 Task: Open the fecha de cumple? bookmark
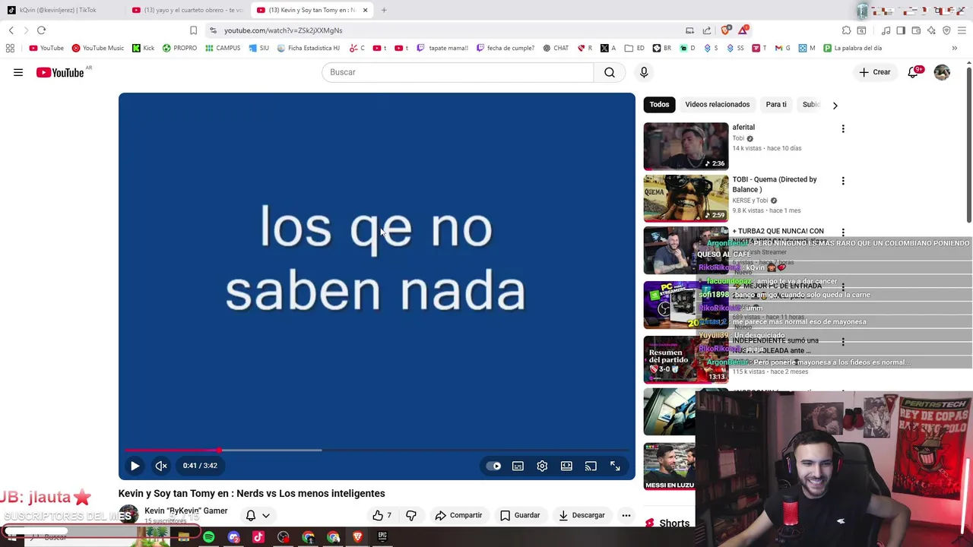[505, 48]
